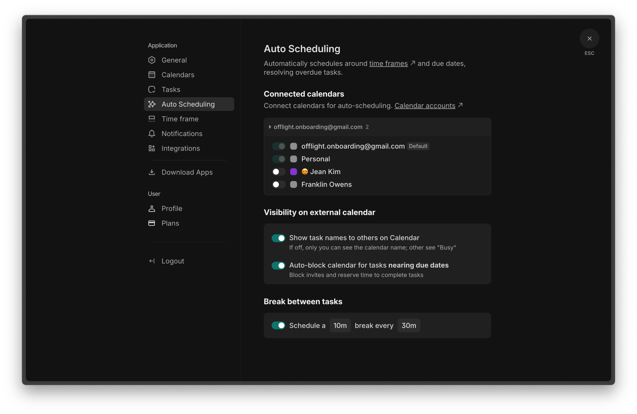Click Logout in sidebar
The width and height of the screenshot is (637, 414).
coord(189,261)
